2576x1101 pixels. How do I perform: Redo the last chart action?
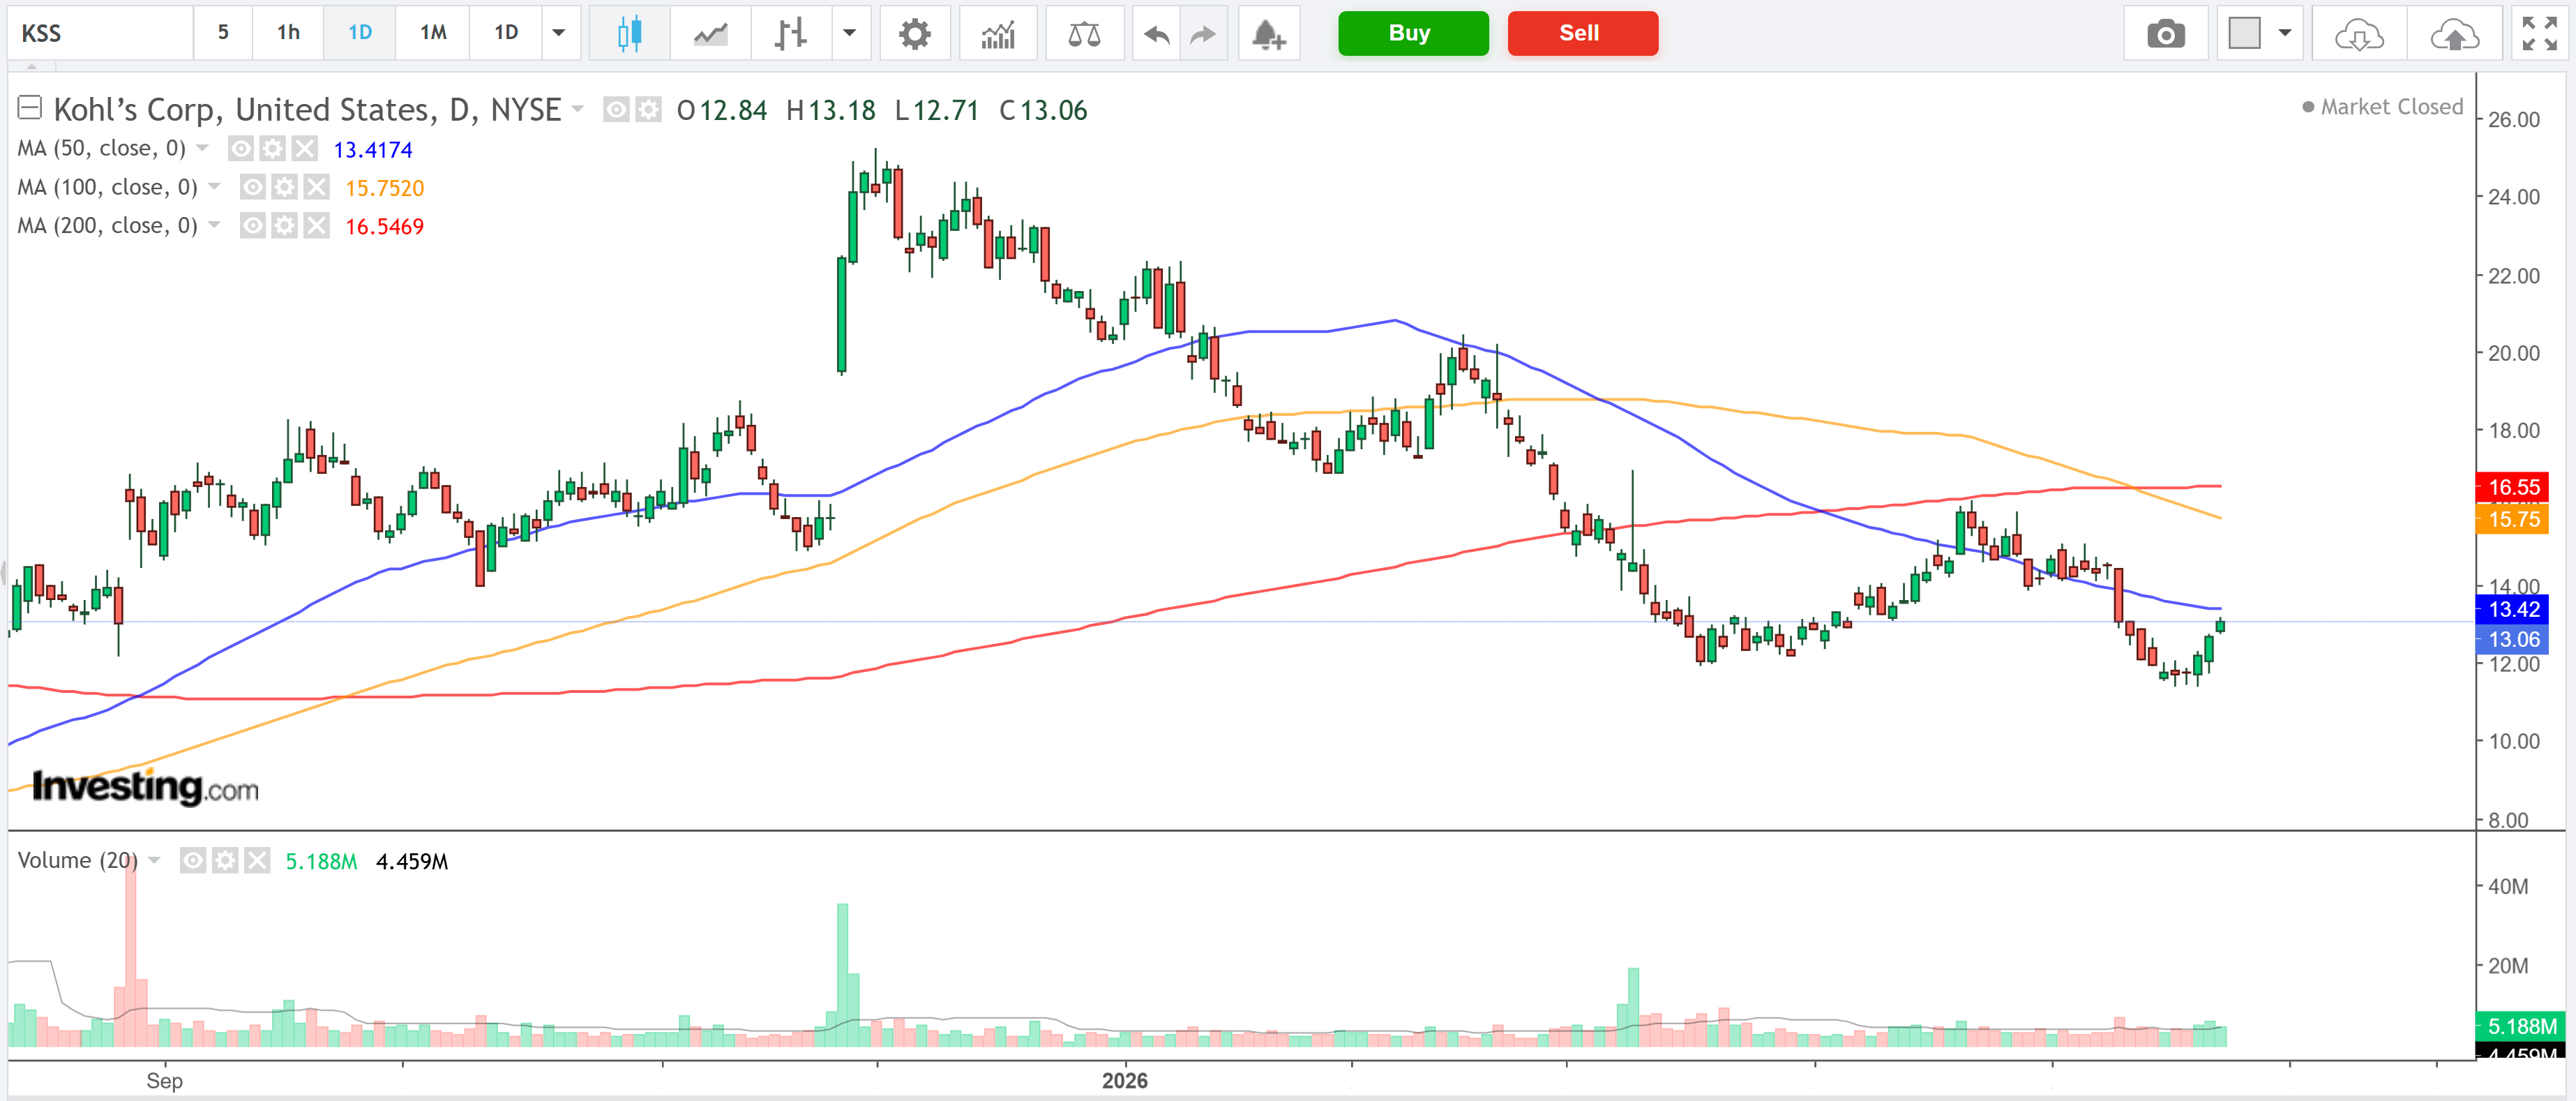click(1203, 33)
